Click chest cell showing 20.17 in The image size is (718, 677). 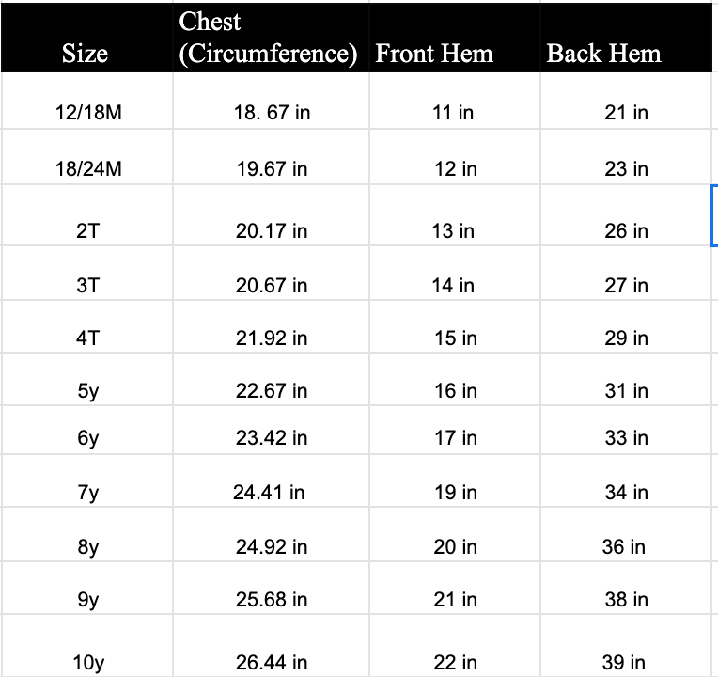coord(272,230)
